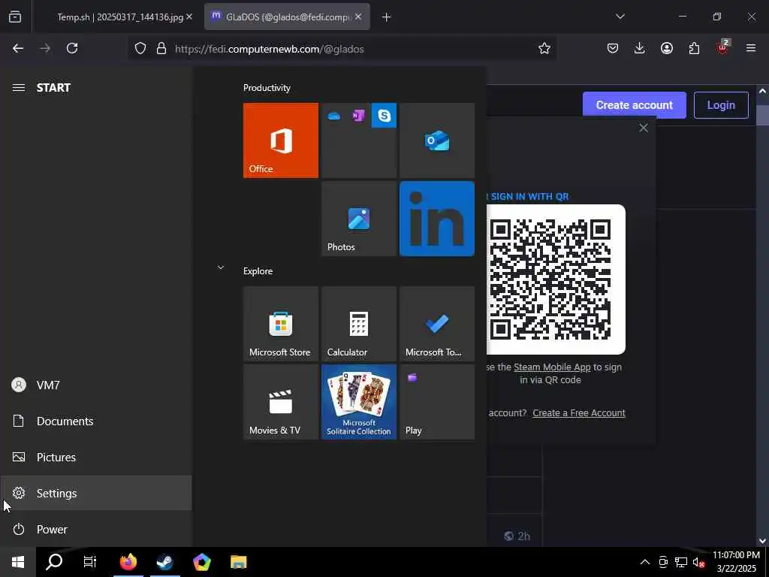Close the Temp.sh tab
This screenshot has width=769, height=577.
[x=189, y=17]
